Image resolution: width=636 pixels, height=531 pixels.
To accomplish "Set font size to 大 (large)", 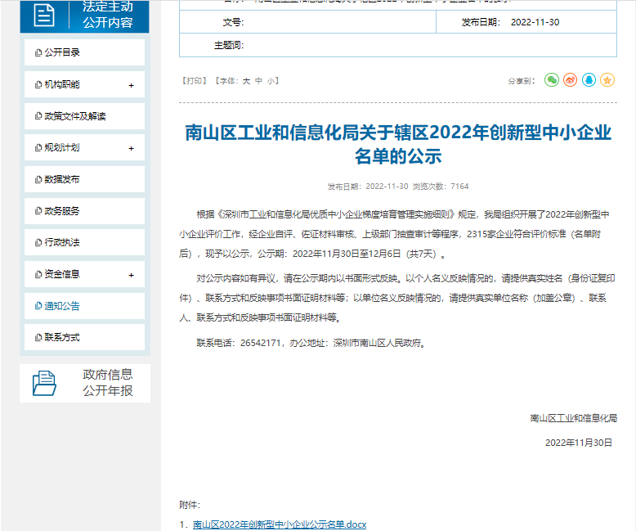I will point(246,81).
